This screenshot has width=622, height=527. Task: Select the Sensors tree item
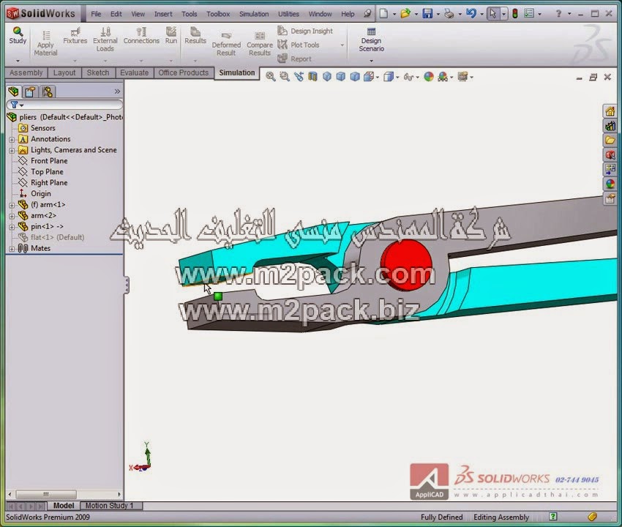tap(43, 128)
